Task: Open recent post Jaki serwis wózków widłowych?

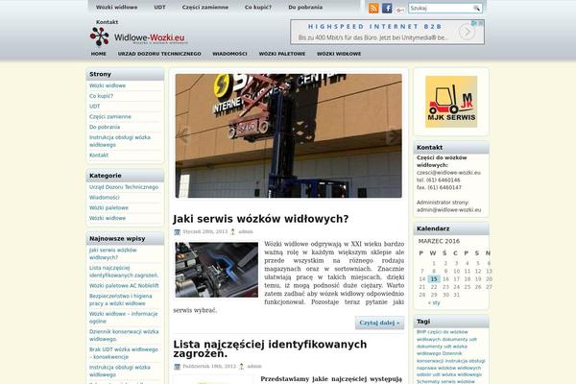Action: point(112,253)
